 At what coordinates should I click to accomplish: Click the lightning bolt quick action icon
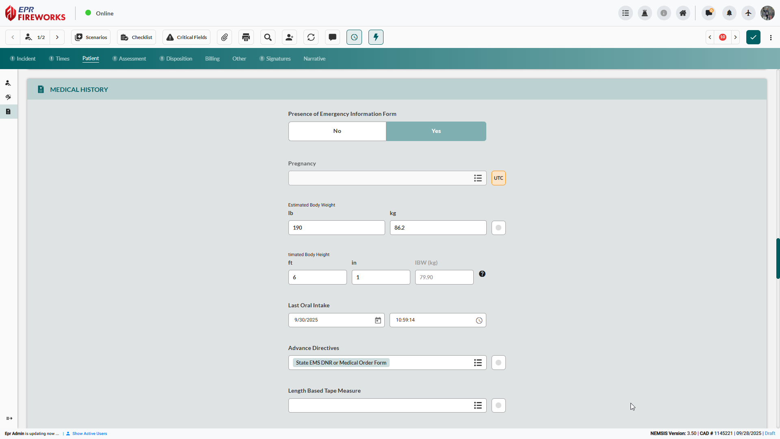[x=376, y=37]
